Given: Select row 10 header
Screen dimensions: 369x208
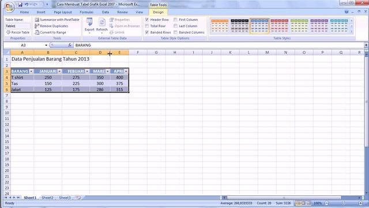Looking at the screenshot, I should (x=7, y=113).
